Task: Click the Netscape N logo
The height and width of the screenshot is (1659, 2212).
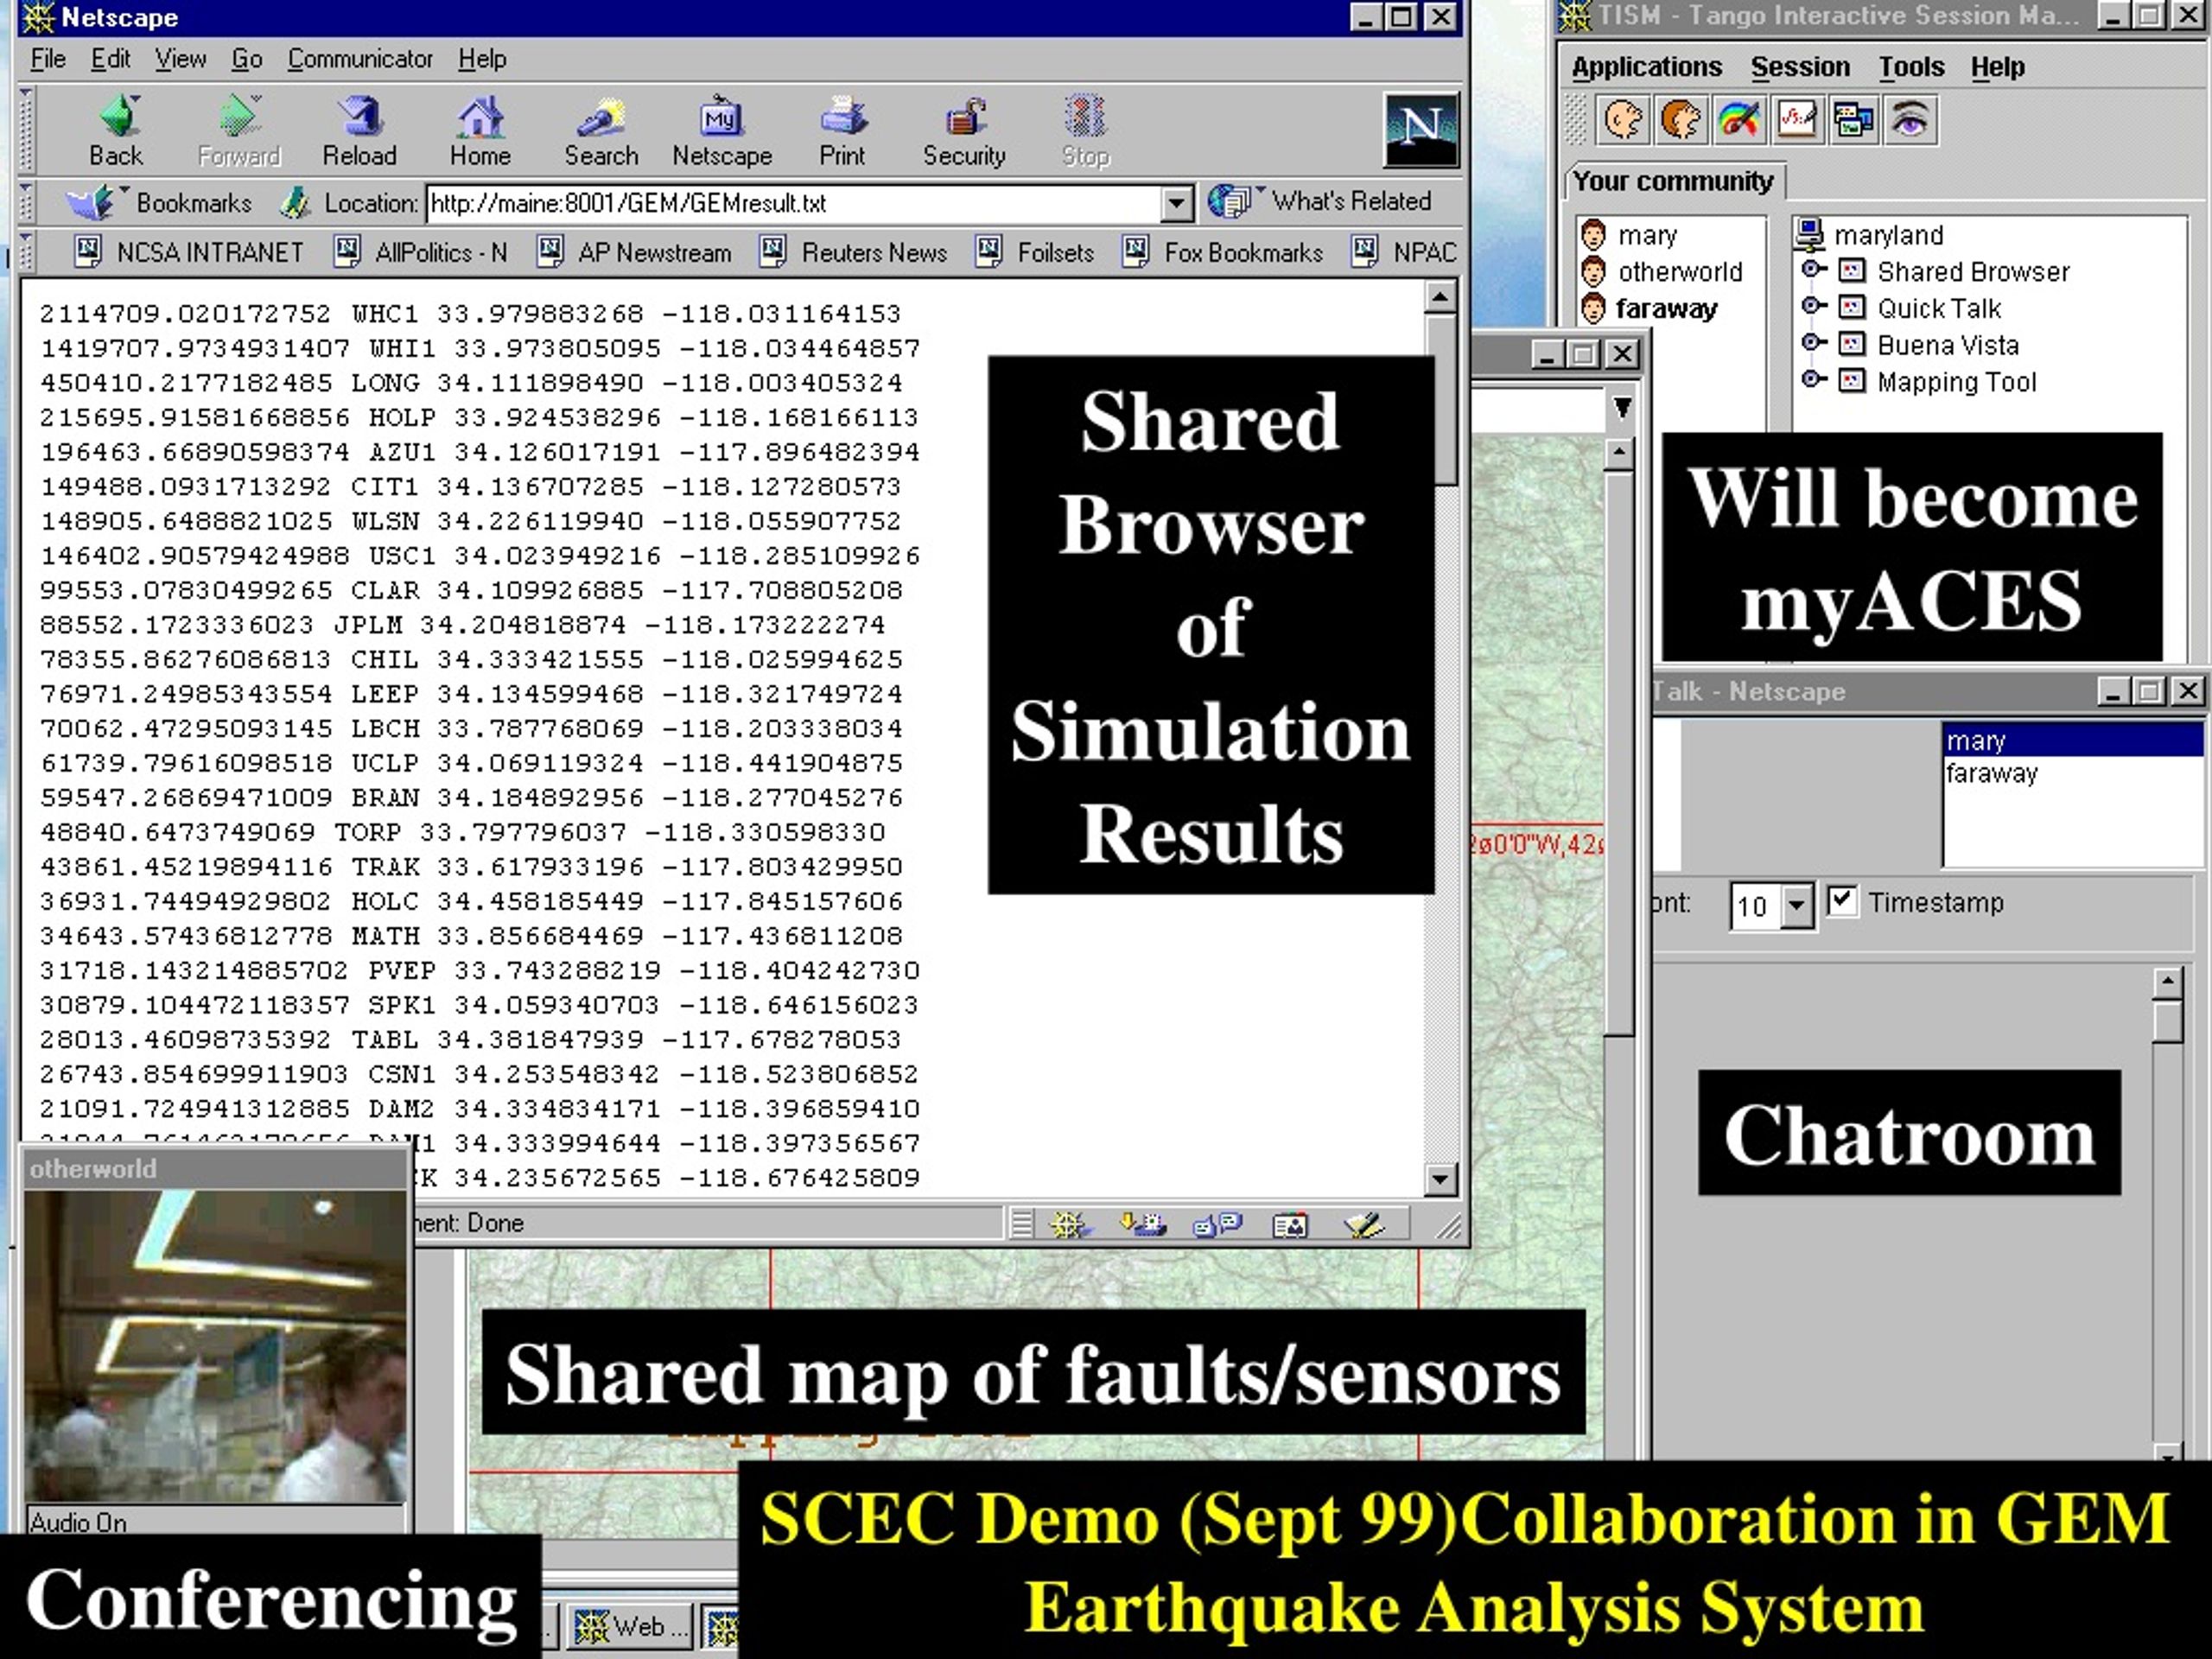Action: (x=1421, y=129)
